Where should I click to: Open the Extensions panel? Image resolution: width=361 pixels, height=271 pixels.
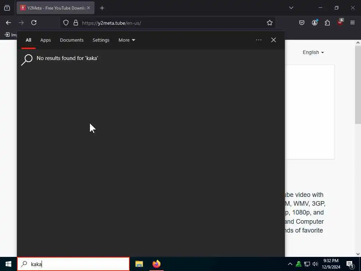[327, 23]
